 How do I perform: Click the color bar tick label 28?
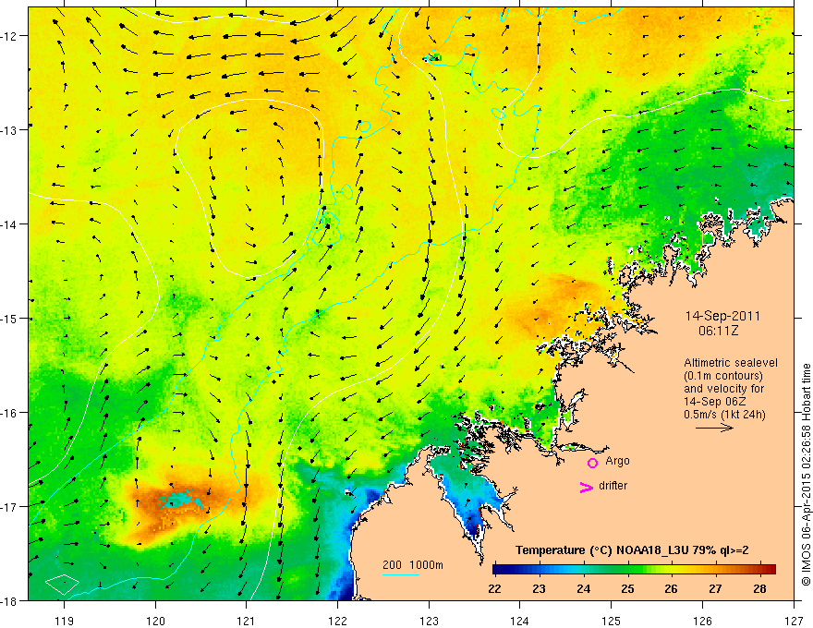(x=760, y=588)
